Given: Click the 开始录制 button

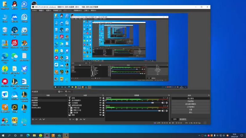Looking at the screenshot, I should click(191, 101).
